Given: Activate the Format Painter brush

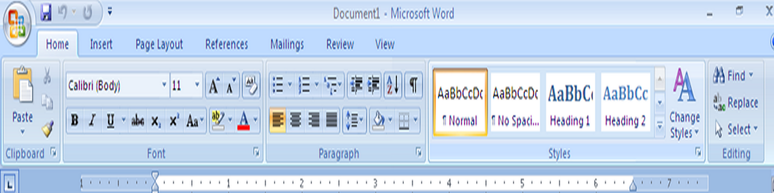Looking at the screenshot, I should click(47, 129).
